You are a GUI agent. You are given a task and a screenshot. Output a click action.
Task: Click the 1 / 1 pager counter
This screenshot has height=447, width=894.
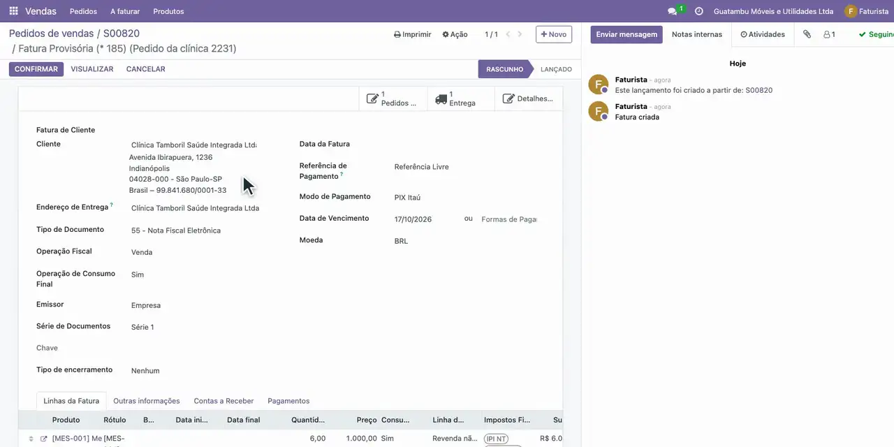[x=492, y=34]
